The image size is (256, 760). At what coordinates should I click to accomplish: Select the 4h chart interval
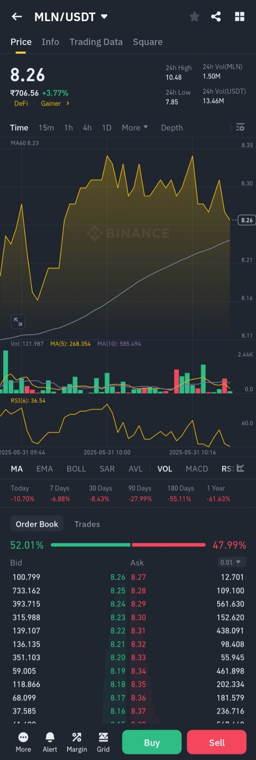pos(87,127)
